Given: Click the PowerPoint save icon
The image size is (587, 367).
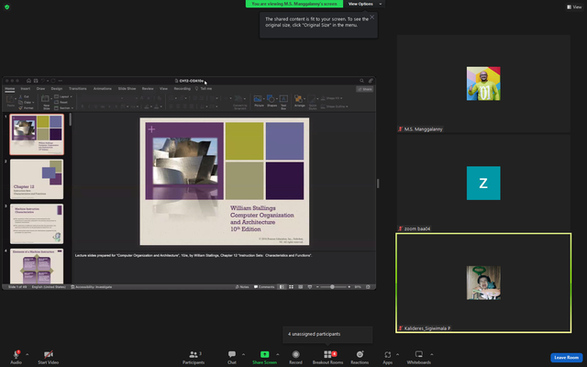Looking at the screenshot, I should pyautogui.click(x=36, y=81).
